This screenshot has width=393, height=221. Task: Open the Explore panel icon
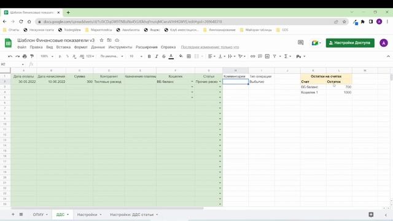[x=371, y=214]
